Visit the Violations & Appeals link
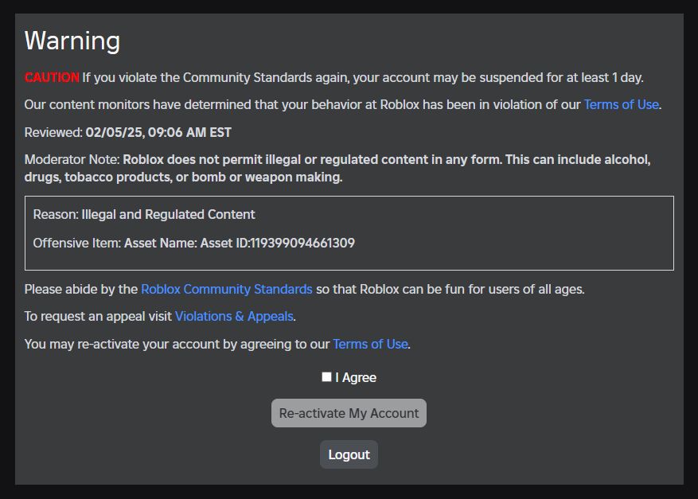Image resolution: width=698 pixels, height=499 pixels. click(x=234, y=316)
